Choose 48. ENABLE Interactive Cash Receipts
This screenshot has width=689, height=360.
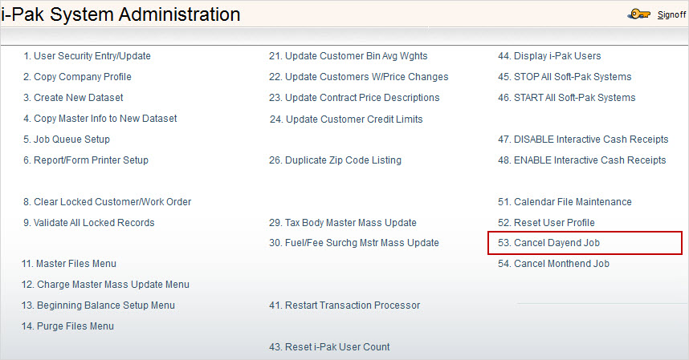[x=581, y=160]
